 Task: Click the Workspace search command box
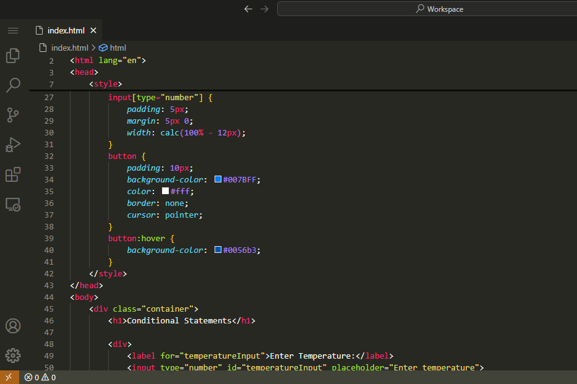pyautogui.click(x=427, y=9)
